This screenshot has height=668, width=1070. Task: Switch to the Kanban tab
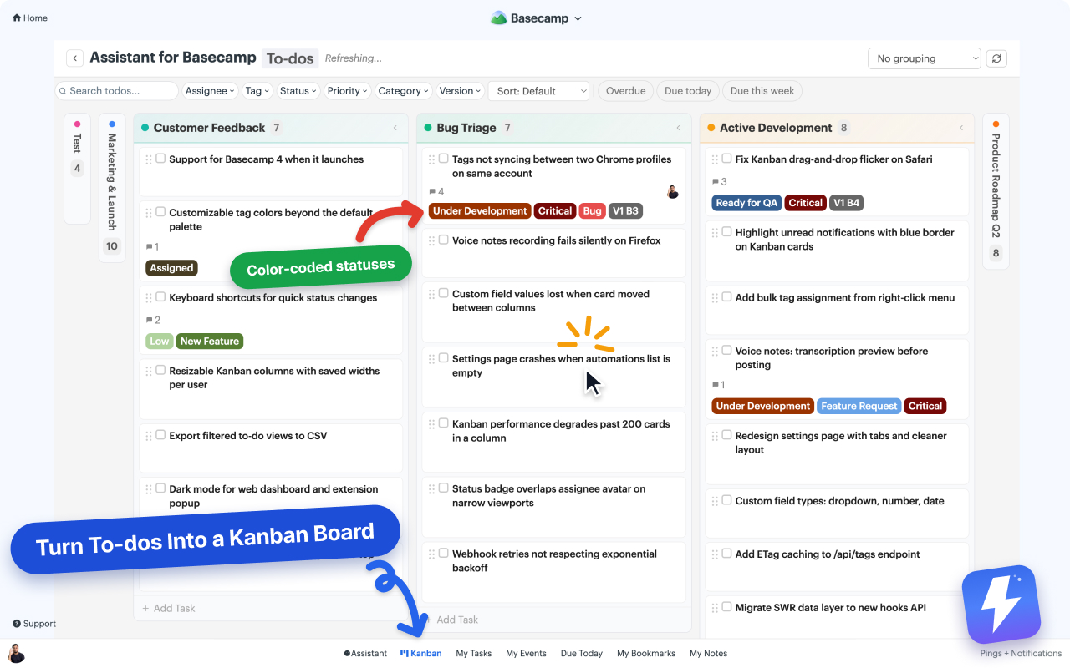tap(421, 654)
